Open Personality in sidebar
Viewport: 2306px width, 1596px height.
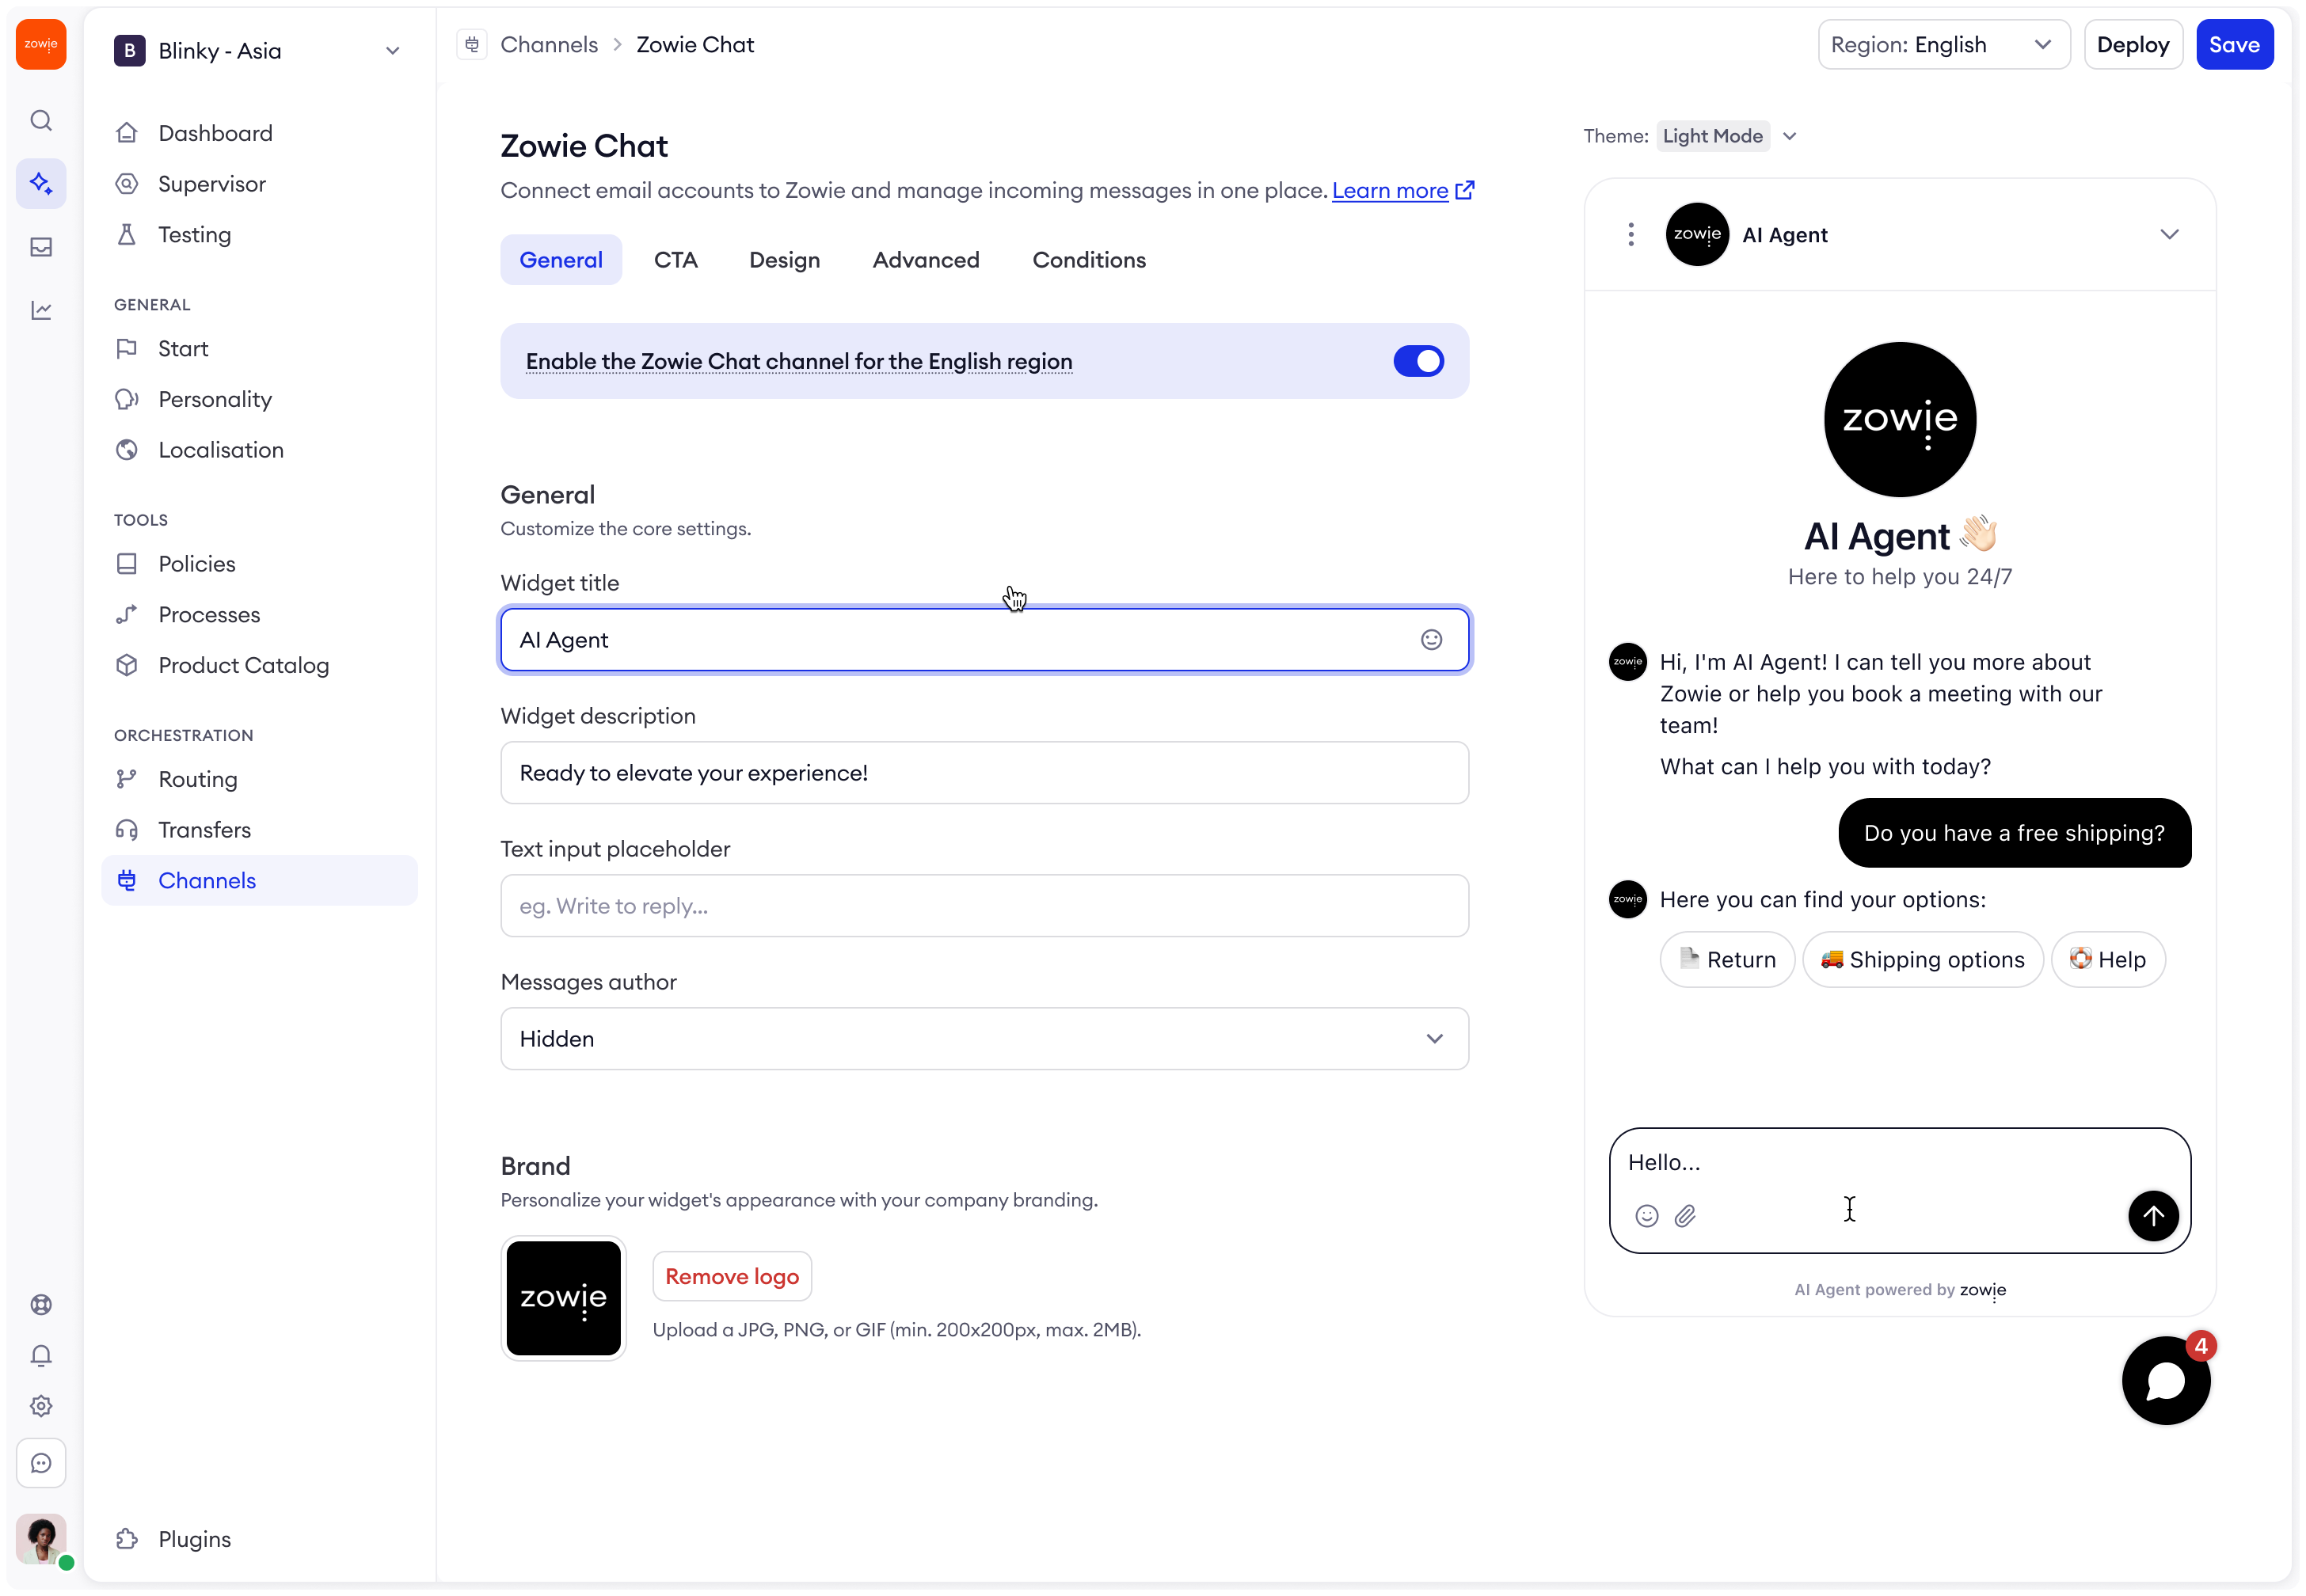(258, 400)
